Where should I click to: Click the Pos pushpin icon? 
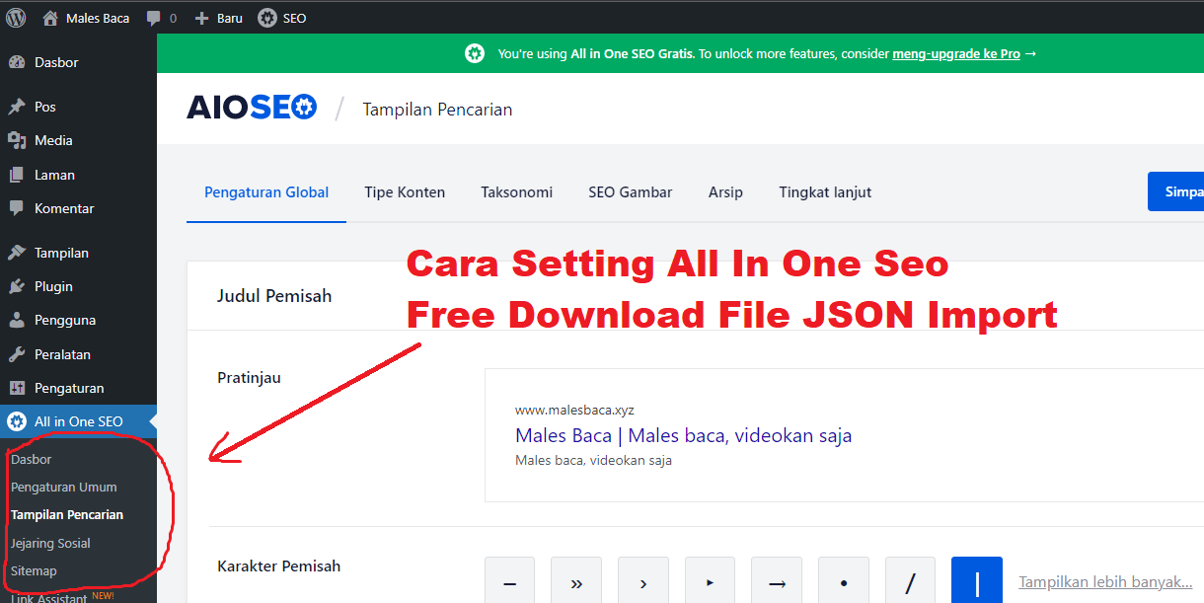(17, 107)
